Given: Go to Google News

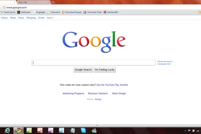Looking at the screenshot, I should point(21,18).
